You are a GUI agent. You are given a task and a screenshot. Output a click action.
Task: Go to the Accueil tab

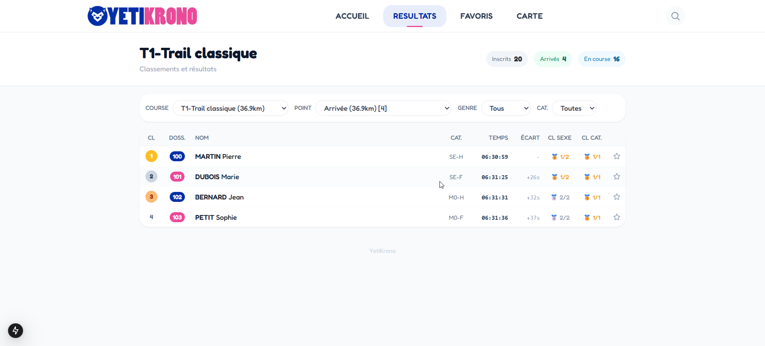coord(352,16)
